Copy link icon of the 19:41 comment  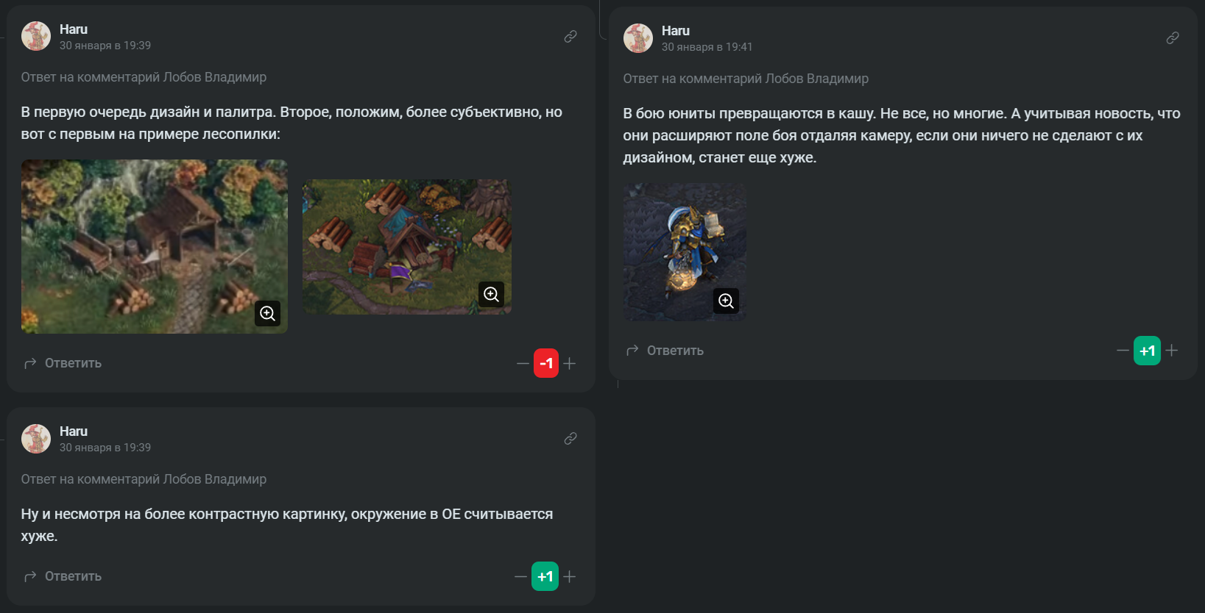1173,38
